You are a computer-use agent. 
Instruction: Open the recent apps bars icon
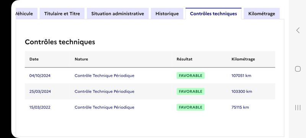tap(298, 107)
